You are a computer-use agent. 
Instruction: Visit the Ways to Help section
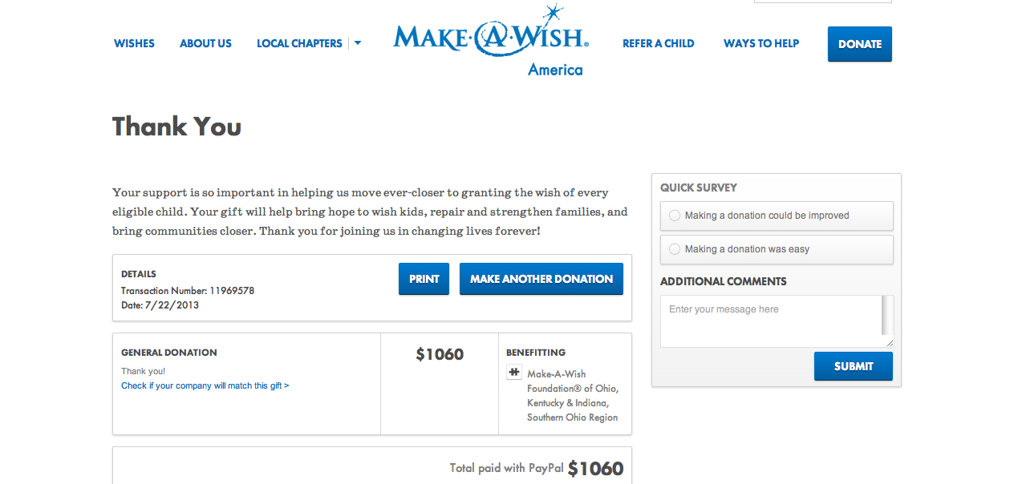(x=761, y=43)
